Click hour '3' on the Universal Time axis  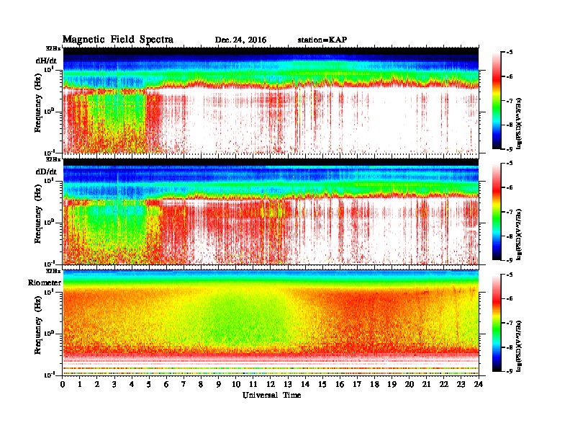point(115,384)
